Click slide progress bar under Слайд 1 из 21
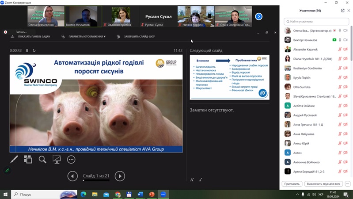 coord(96,180)
